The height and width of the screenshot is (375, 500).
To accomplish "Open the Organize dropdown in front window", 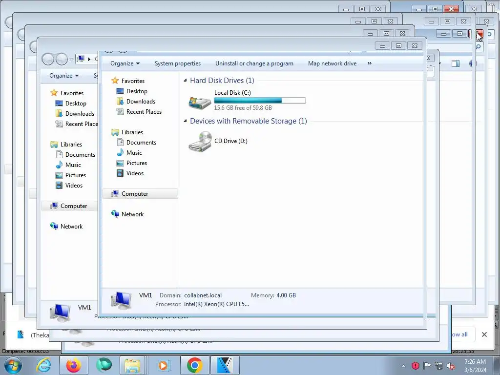I will point(125,63).
